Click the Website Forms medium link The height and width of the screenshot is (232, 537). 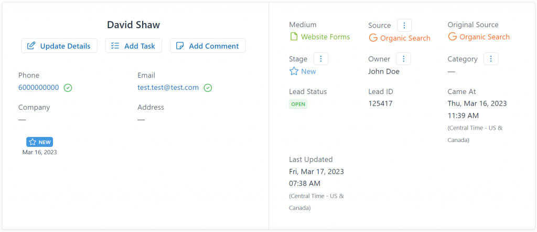(x=325, y=37)
